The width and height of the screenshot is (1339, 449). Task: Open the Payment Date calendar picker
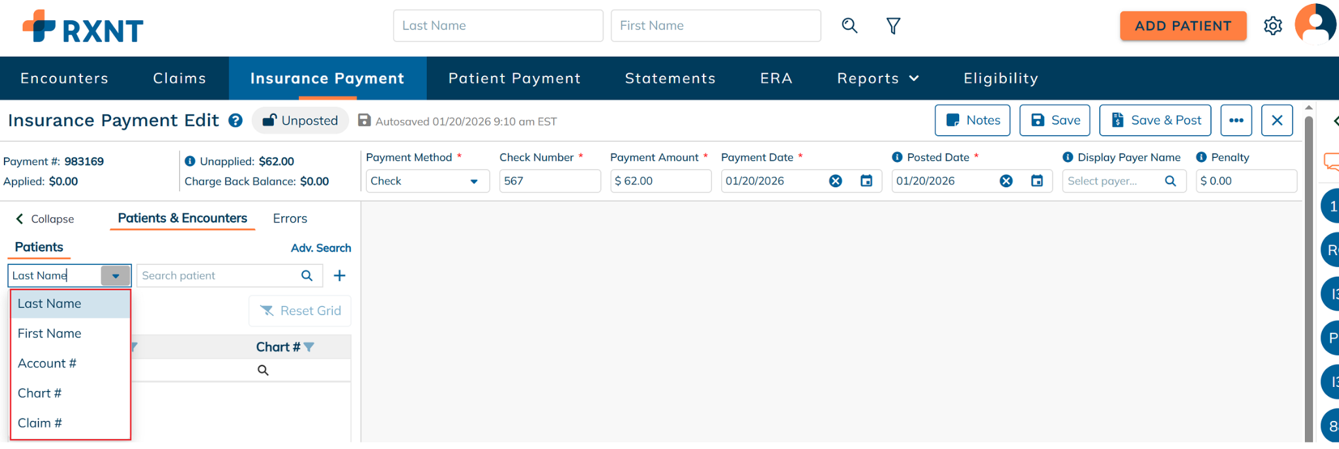[x=866, y=181]
